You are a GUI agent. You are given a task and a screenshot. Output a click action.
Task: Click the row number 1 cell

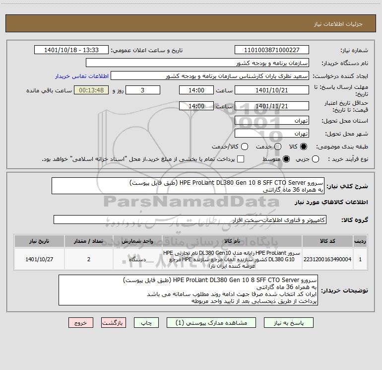[360, 259]
